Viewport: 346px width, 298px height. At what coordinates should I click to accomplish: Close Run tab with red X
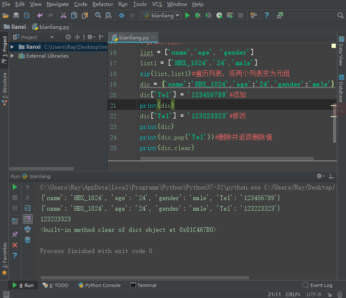coord(15,245)
